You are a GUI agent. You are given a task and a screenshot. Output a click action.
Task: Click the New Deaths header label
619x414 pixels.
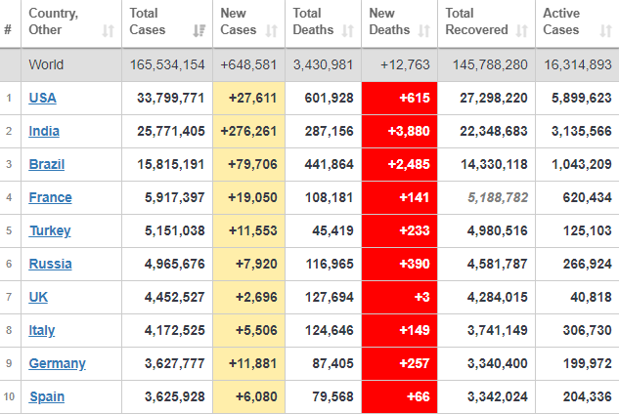[389, 21]
